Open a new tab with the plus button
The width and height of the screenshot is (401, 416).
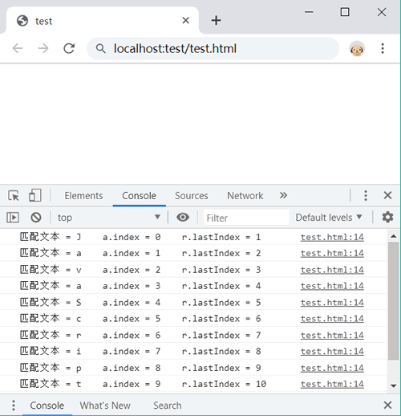pyautogui.click(x=216, y=20)
